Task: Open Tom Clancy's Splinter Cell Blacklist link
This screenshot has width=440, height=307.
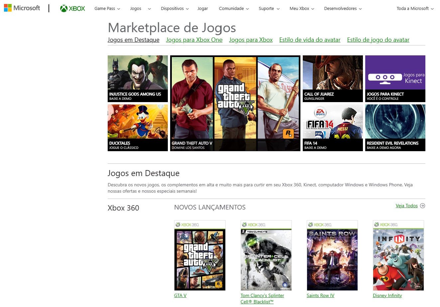Action: (262, 298)
